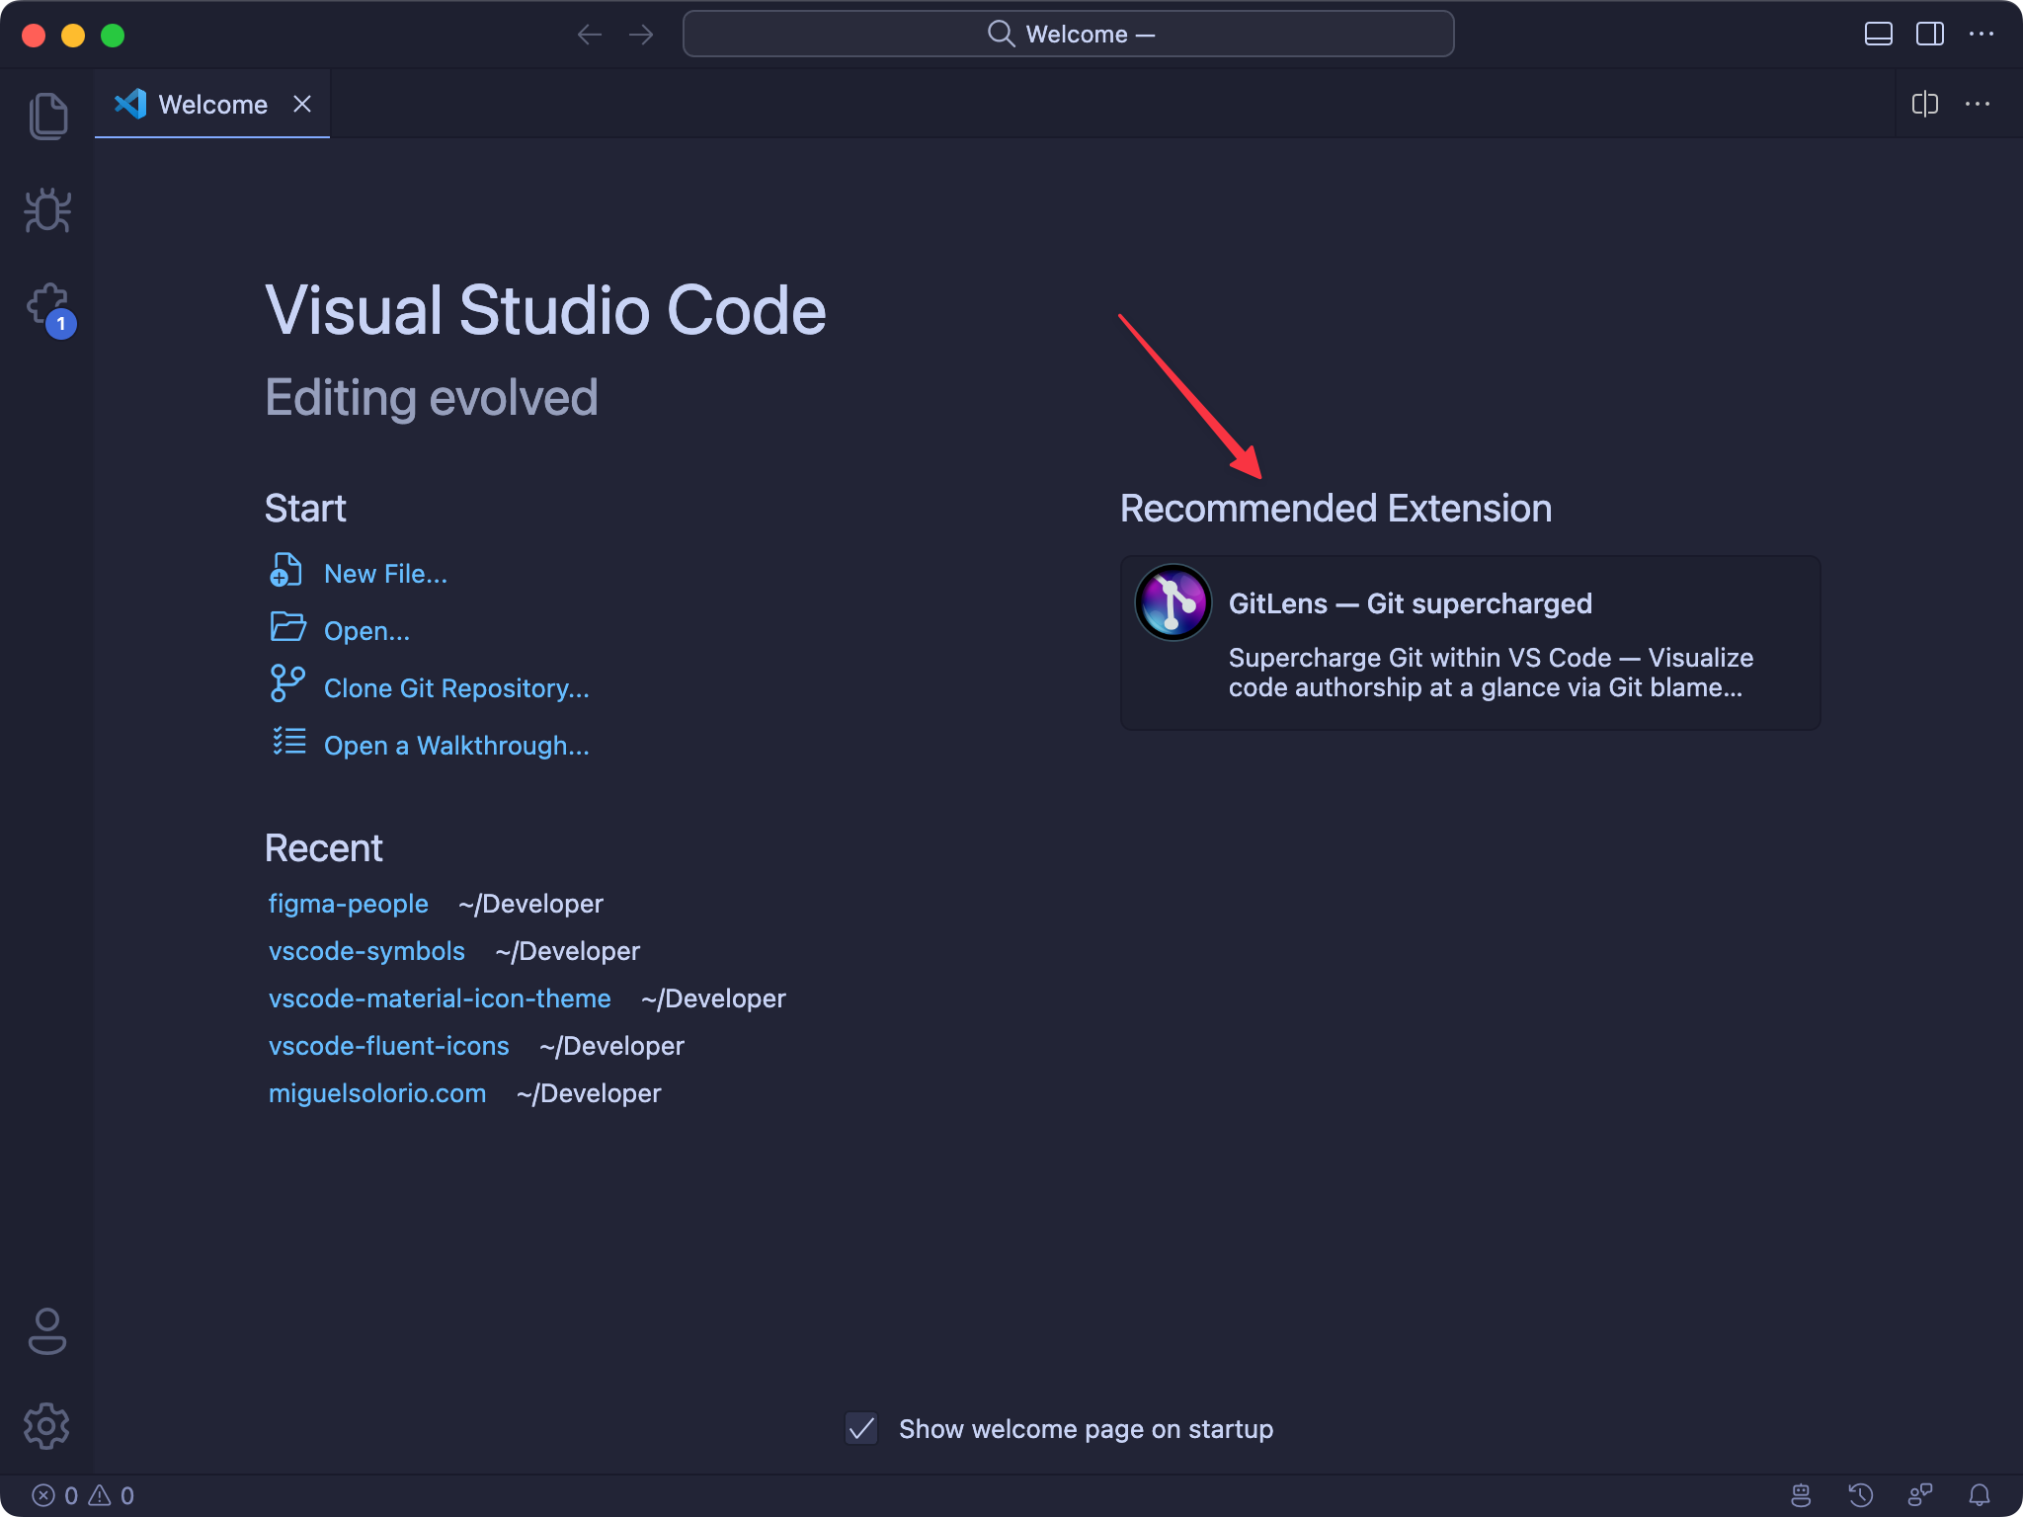Open GitLens — Git supercharged title

click(x=1410, y=603)
